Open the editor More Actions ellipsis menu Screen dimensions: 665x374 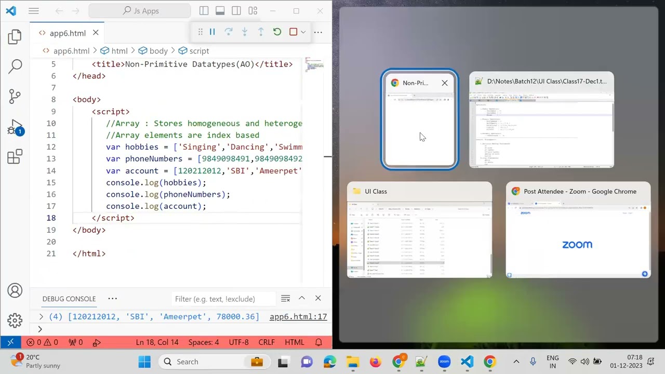click(318, 32)
